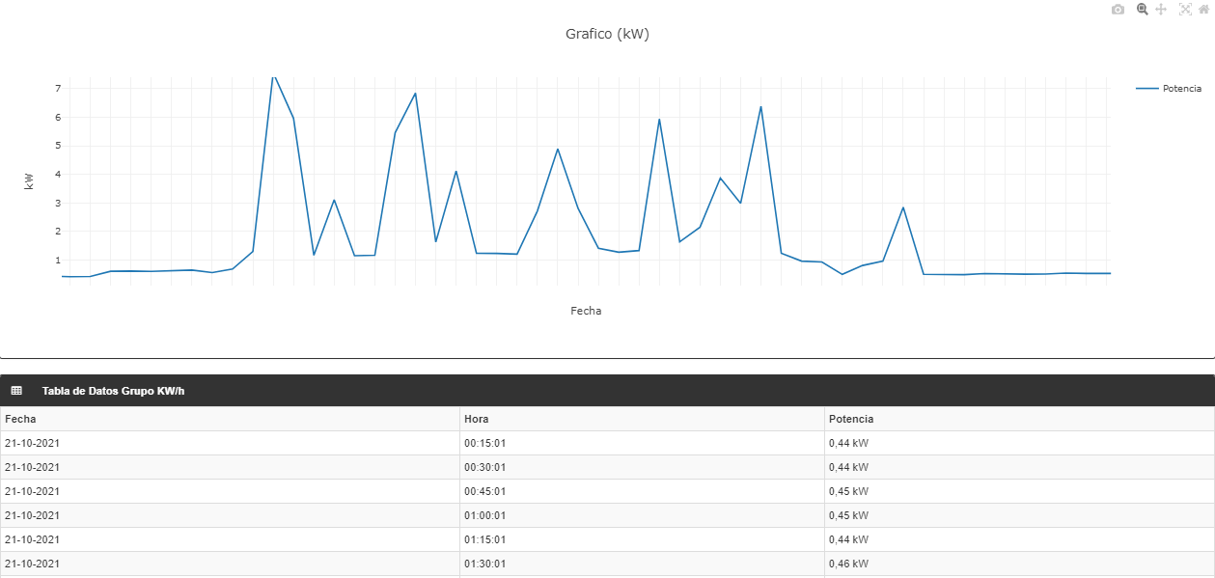The height and width of the screenshot is (578, 1215).
Task: Select the Zoom magnifier tool
Action: [1142, 10]
